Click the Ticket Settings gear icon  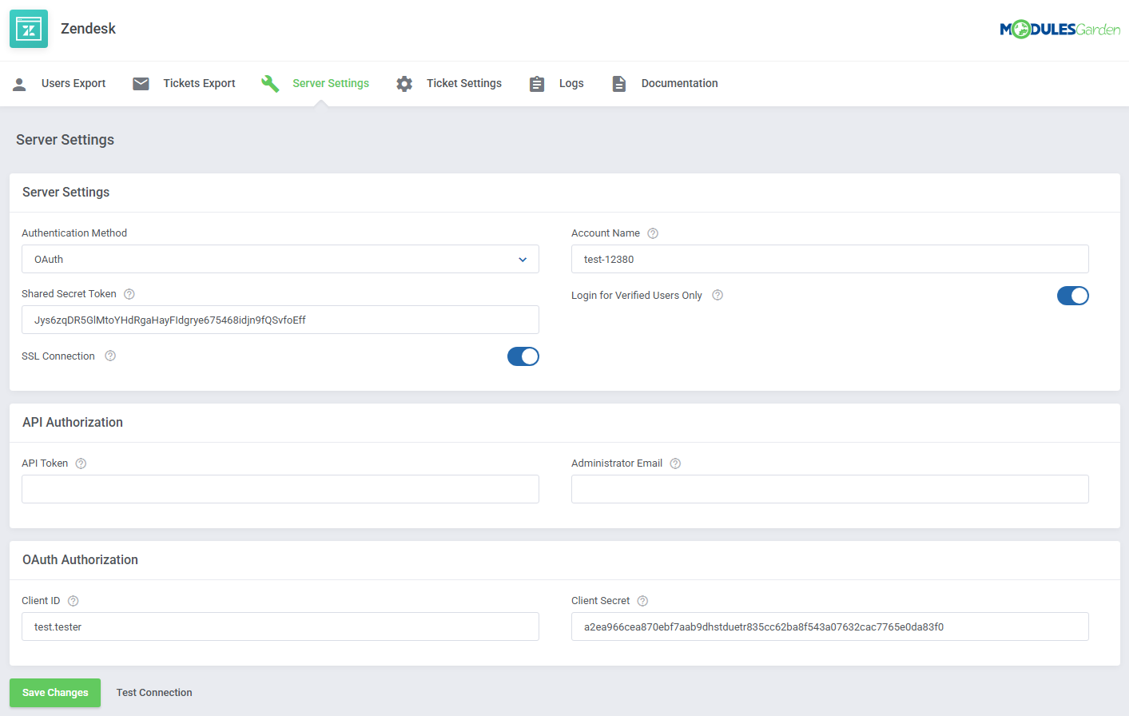point(404,83)
